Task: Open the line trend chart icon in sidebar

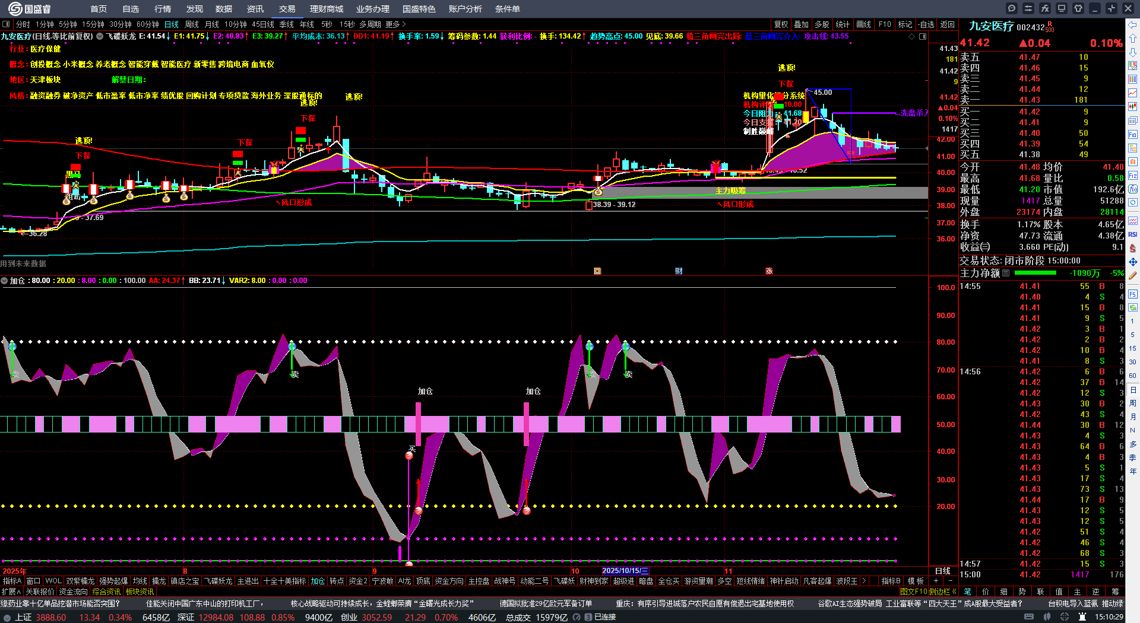Action: [1133, 93]
